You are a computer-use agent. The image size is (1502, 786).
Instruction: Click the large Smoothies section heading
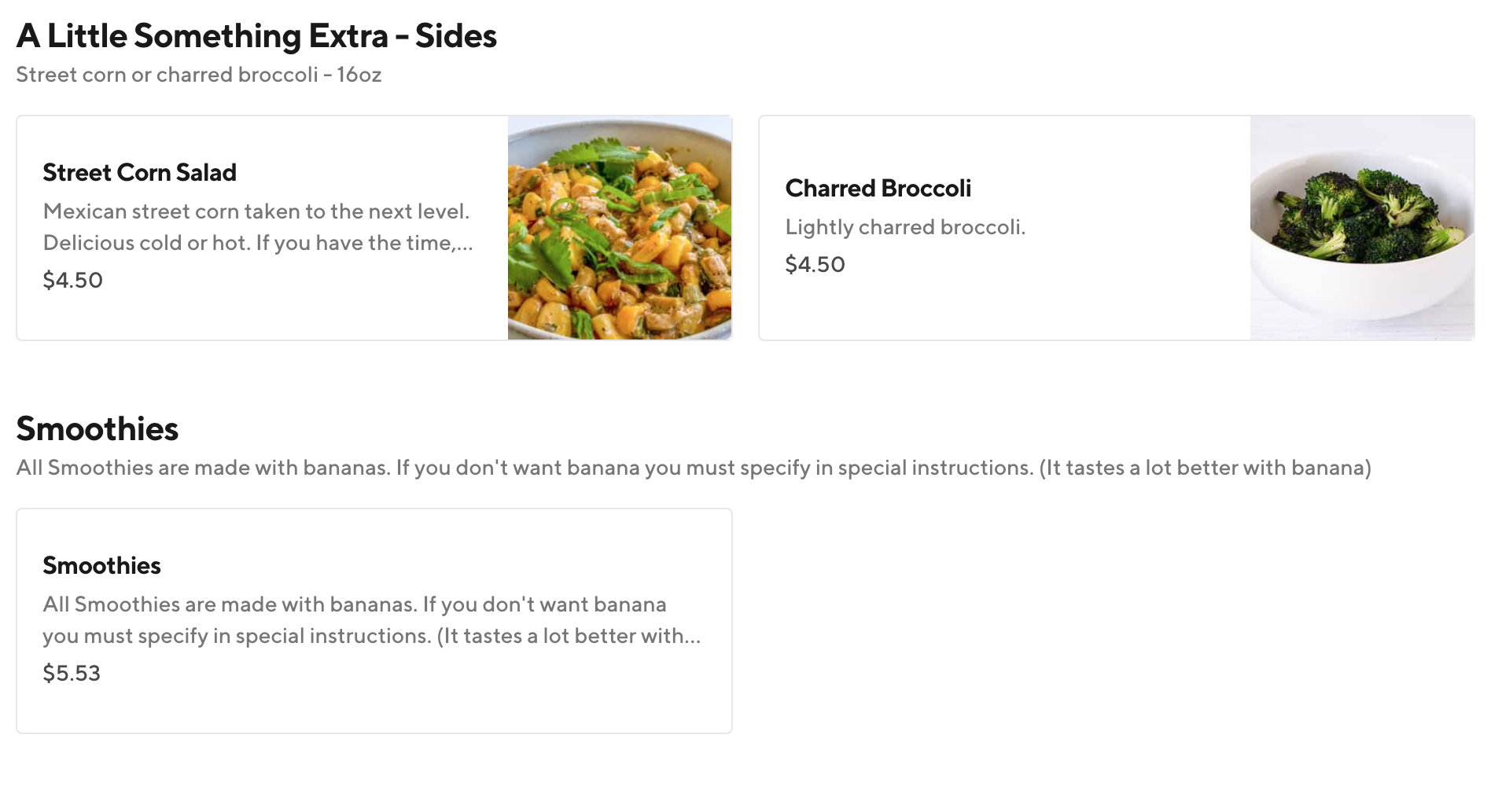tap(98, 429)
